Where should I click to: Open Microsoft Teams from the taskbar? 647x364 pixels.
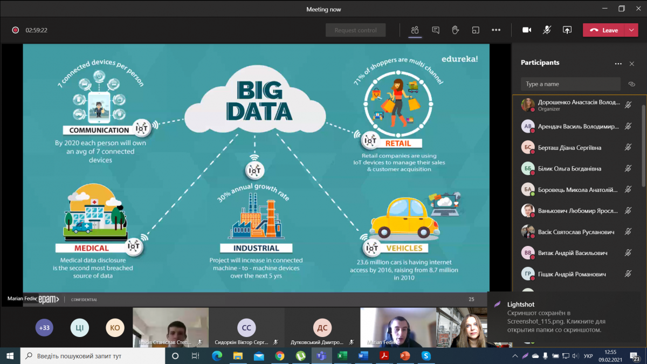pyautogui.click(x=321, y=356)
